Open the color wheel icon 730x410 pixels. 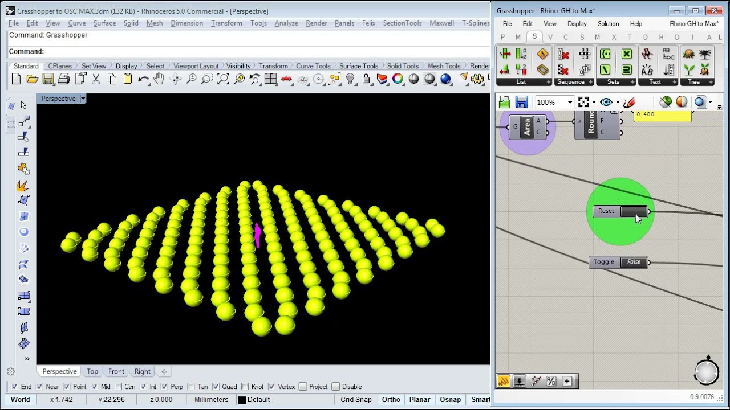(398, 79)
